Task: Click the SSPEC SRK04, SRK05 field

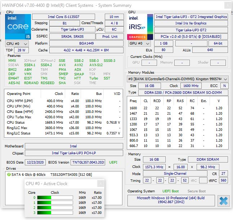Action: point(72,37)
